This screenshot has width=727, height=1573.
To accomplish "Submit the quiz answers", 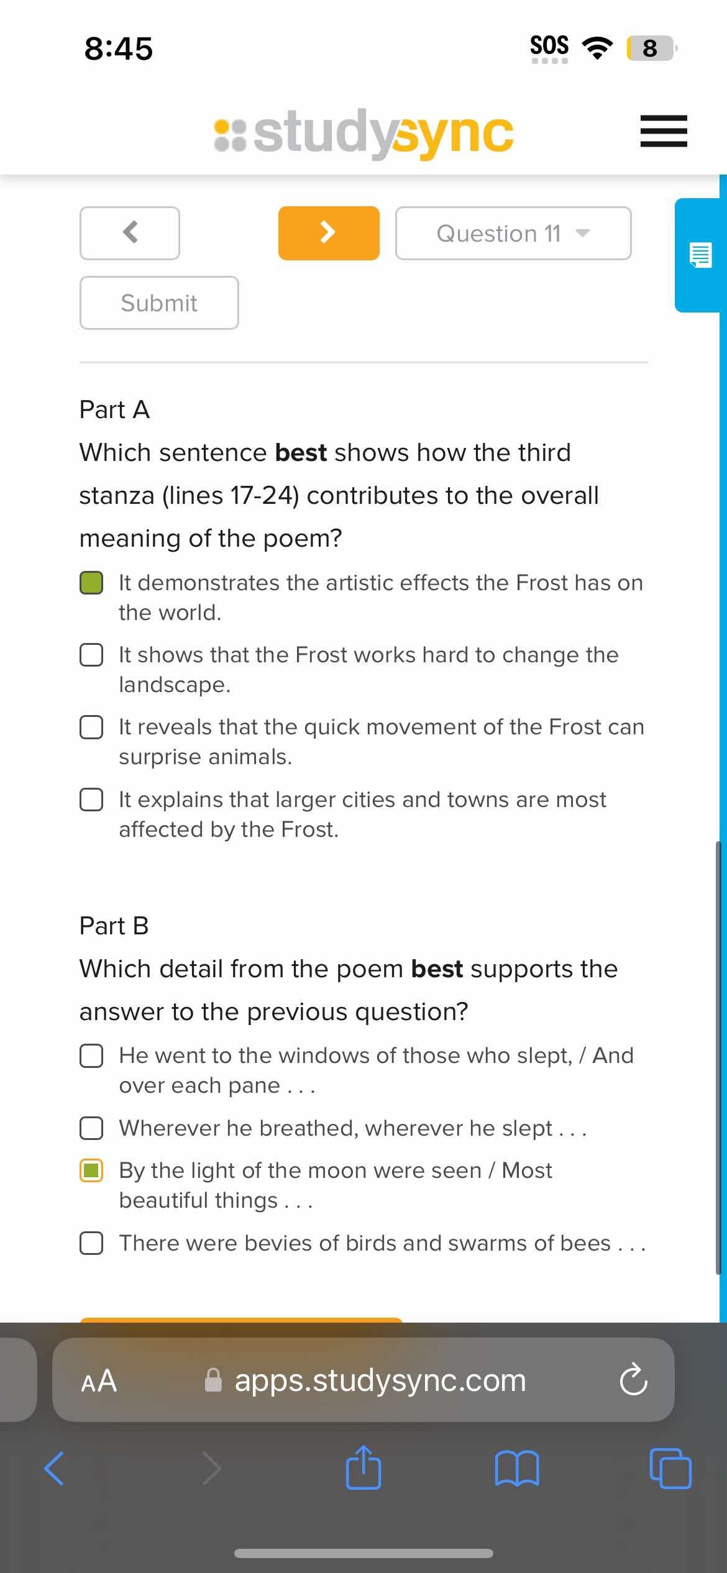I will coord(159,303).
